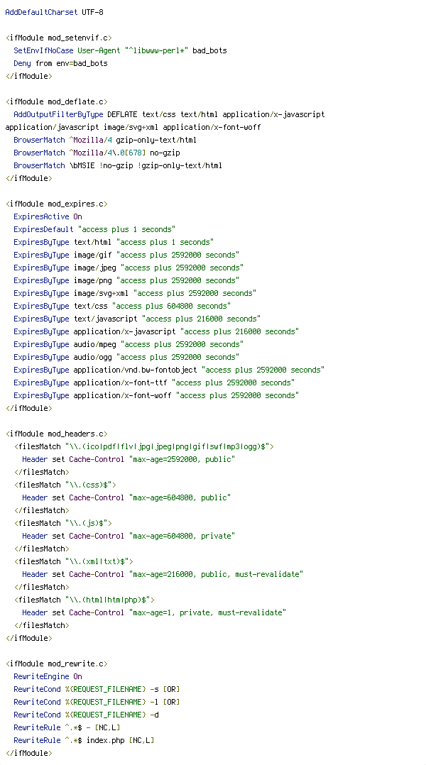Click the Deny directive keyword

[22, 63]
